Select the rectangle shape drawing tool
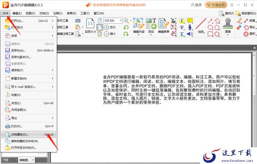257x164 pixels. 210,34
